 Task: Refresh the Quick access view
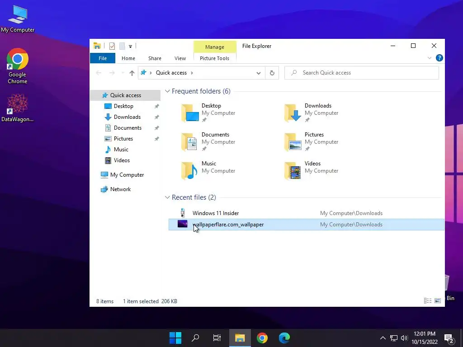272,73
